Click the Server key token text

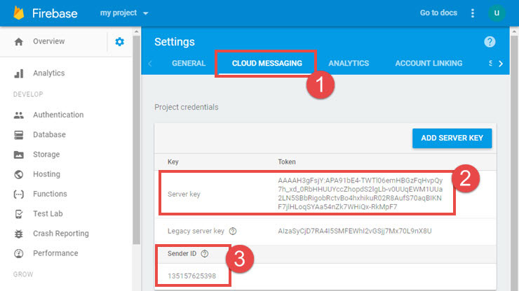point(360,194)
